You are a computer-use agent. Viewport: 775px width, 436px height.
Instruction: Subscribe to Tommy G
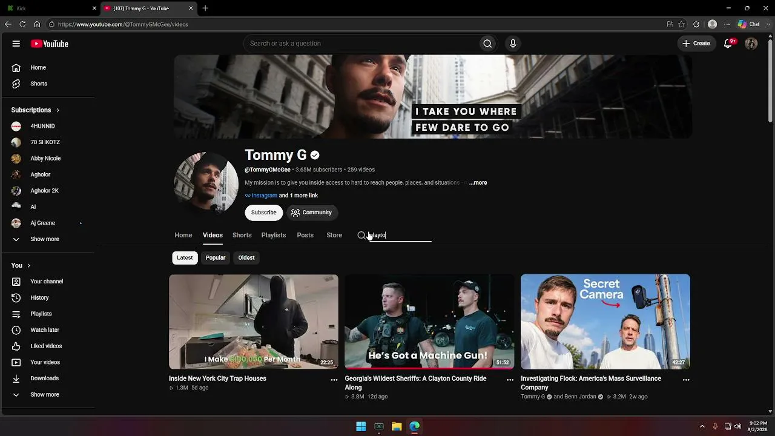[x=264, y=213]
